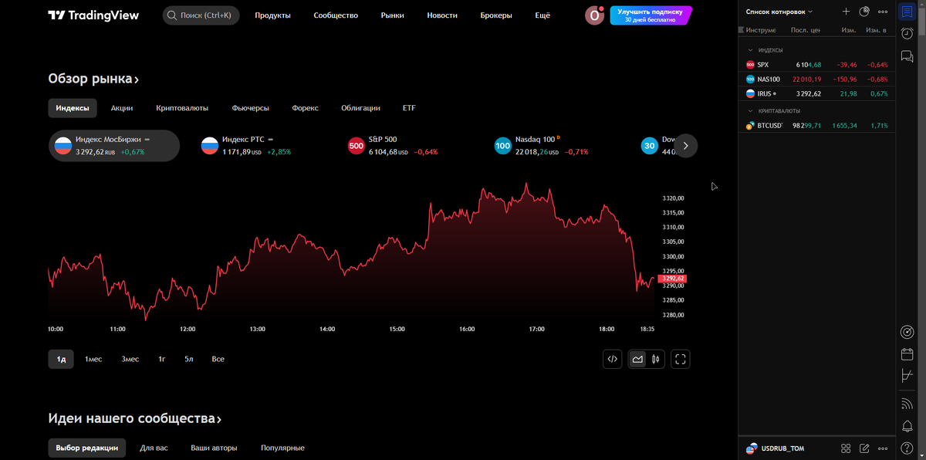
Task: Switch to the ETF tab
Action: click(409, 108)
